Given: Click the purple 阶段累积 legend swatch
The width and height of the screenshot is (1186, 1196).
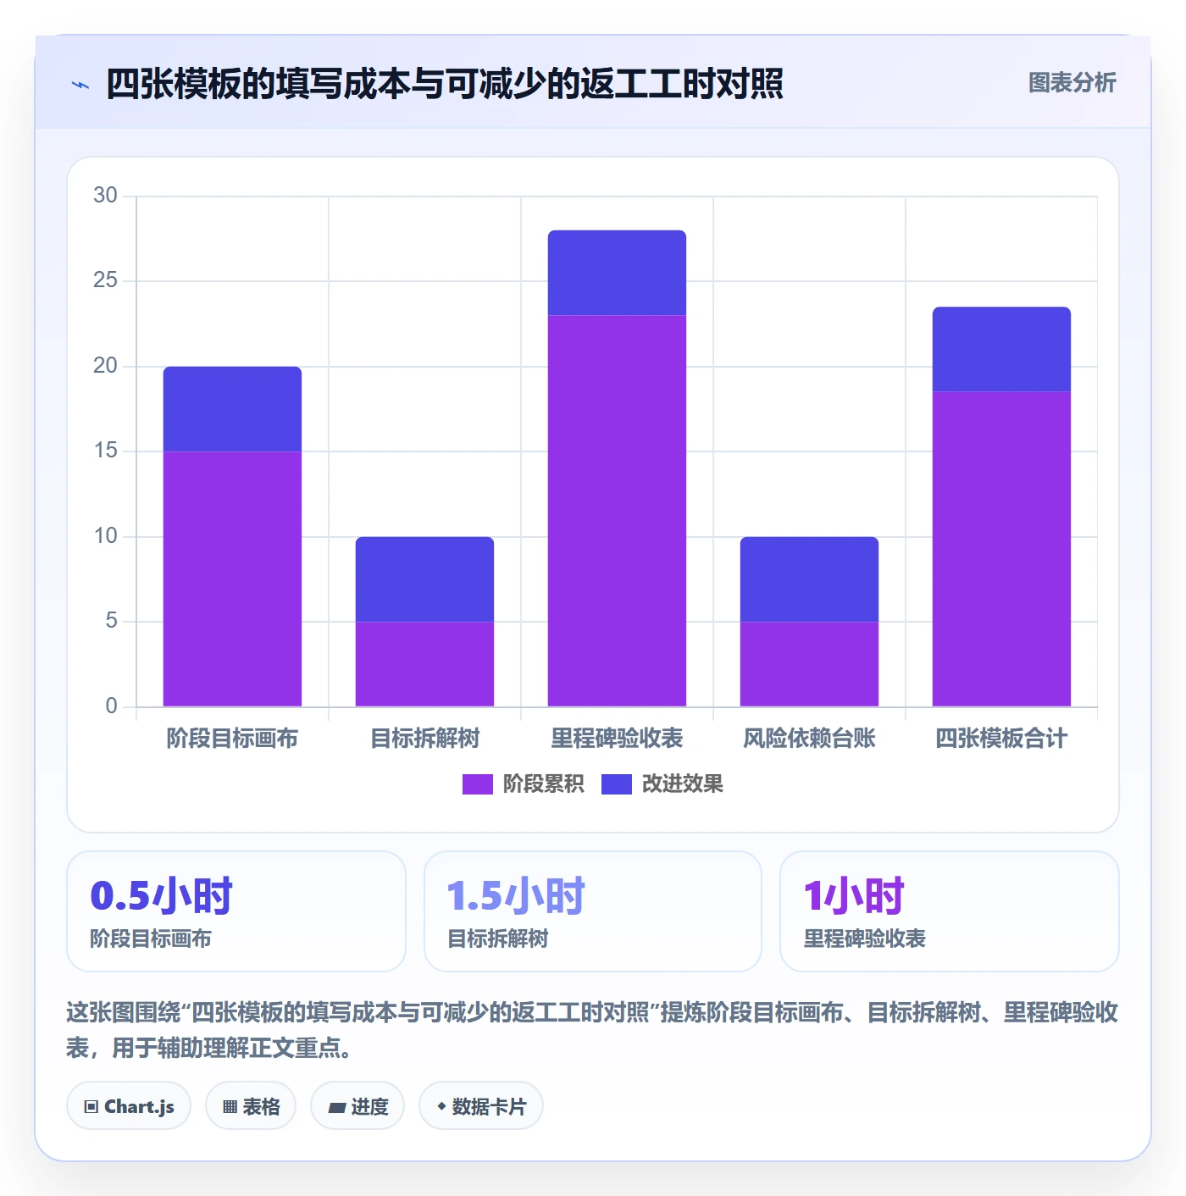Looking at the screenshot, I should 477,784.
